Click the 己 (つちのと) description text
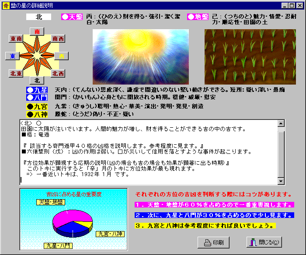This screenshot has height=255, width=306. [x=254, y=19]
